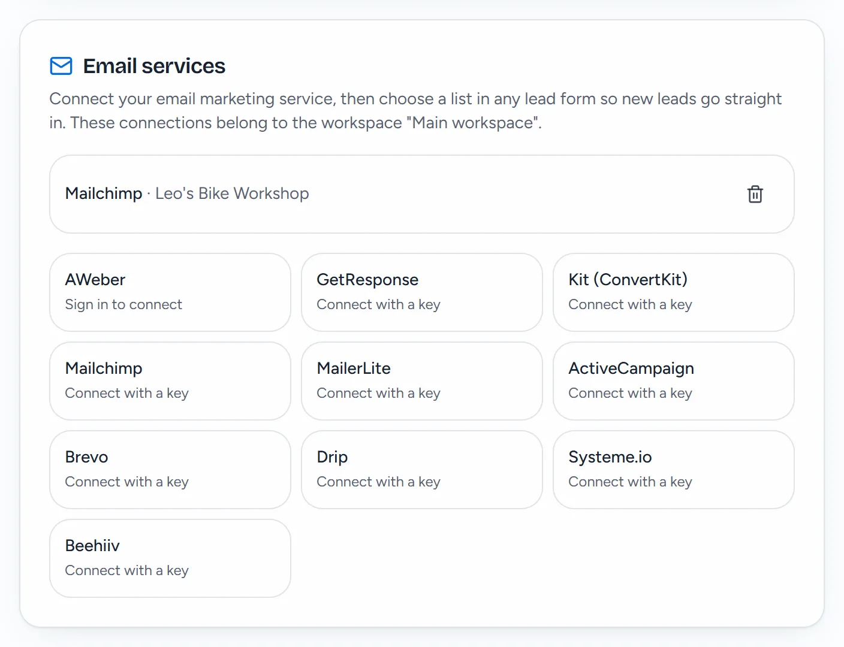This screenshot has width=844, height=647.
Task: Select the Kit (ConvertKit) card
Action: tap(674, 292)
